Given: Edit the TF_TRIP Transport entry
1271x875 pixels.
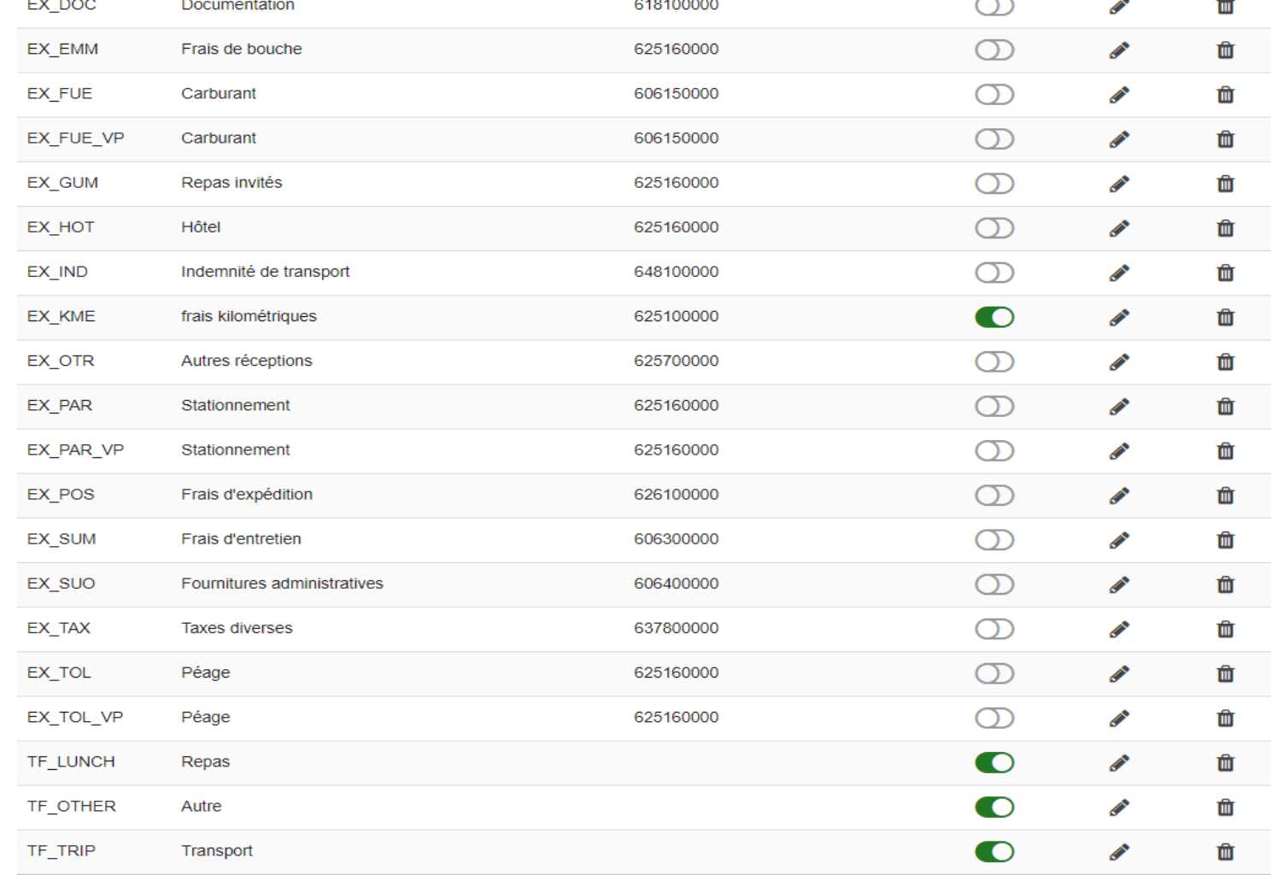Looking at the screenshot, I should point(1119,852).
